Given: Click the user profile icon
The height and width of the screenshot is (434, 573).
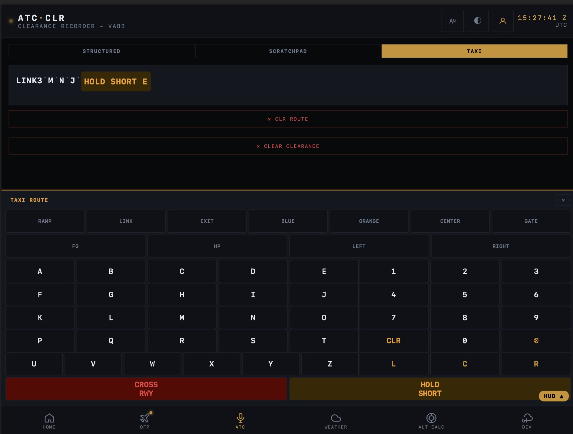Looking at the screenshot, I should pyautogui.click(x=503, y=21).
